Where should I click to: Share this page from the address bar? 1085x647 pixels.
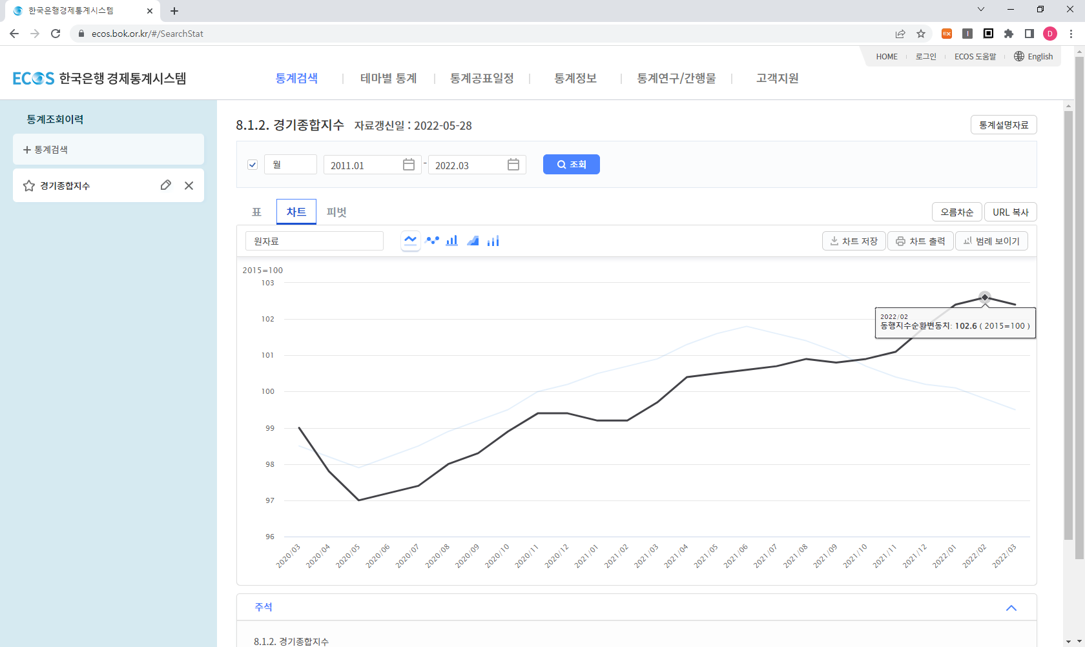click(900, 34)
